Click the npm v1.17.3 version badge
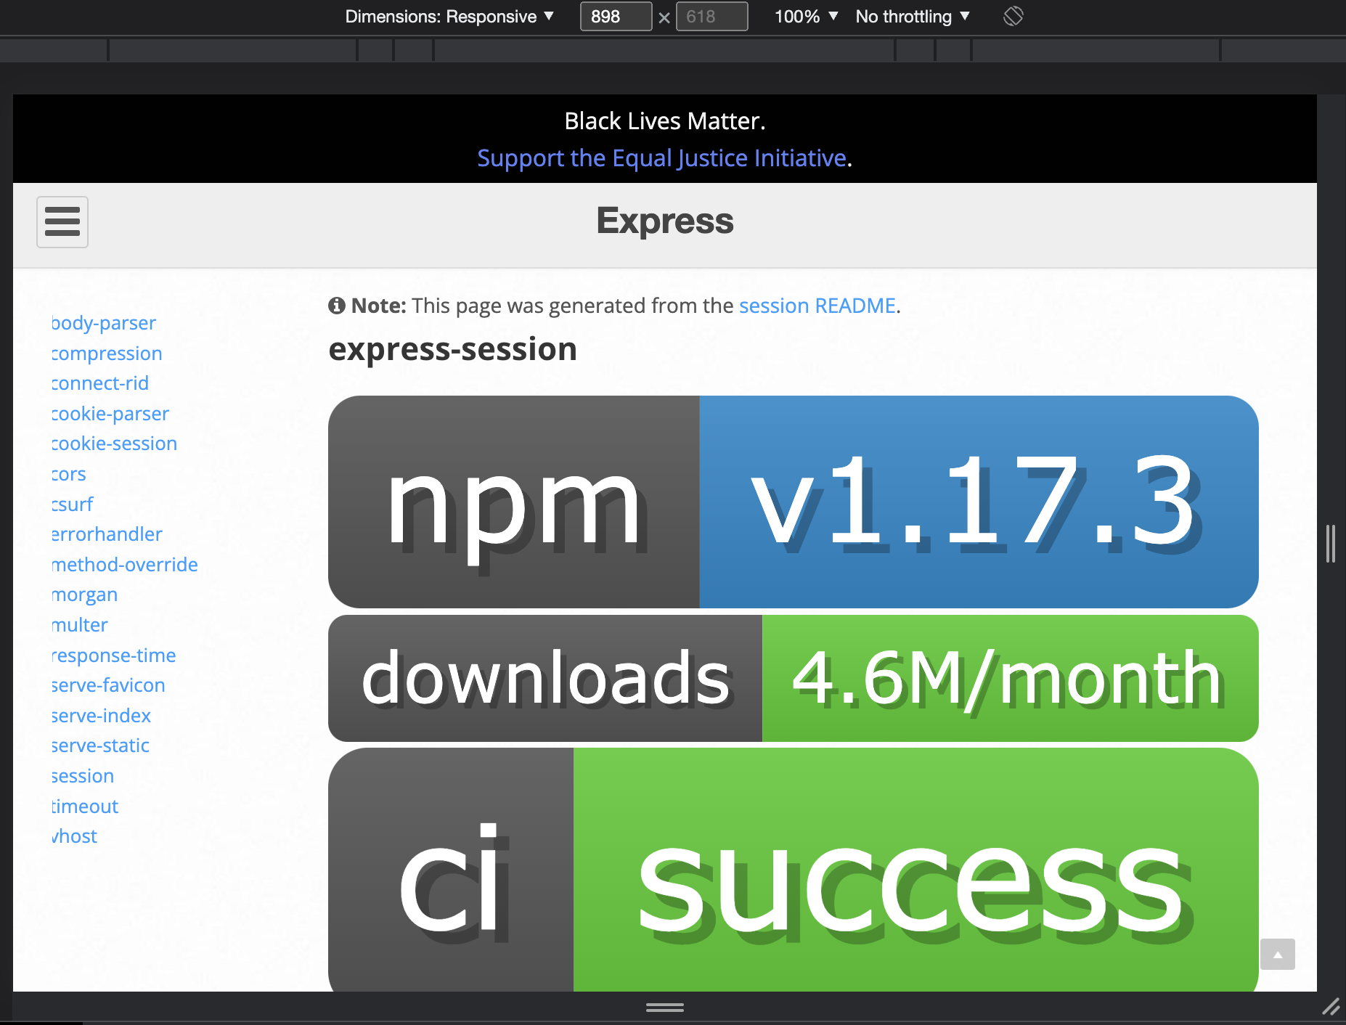Viewport: 1346px width, 1025px height. [791, 501]
